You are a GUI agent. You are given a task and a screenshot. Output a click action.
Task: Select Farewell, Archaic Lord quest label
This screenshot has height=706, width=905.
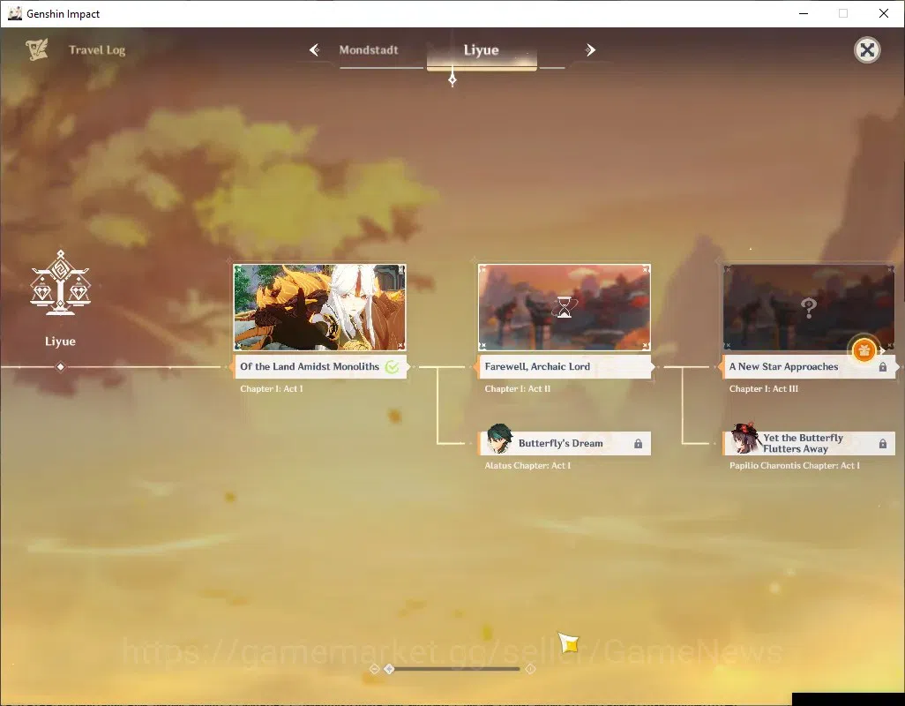(x=565, y=366)
